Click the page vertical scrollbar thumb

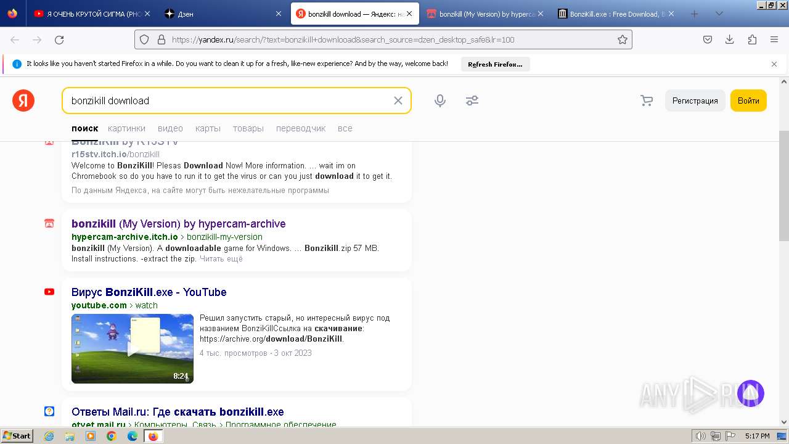pos(784,185)
